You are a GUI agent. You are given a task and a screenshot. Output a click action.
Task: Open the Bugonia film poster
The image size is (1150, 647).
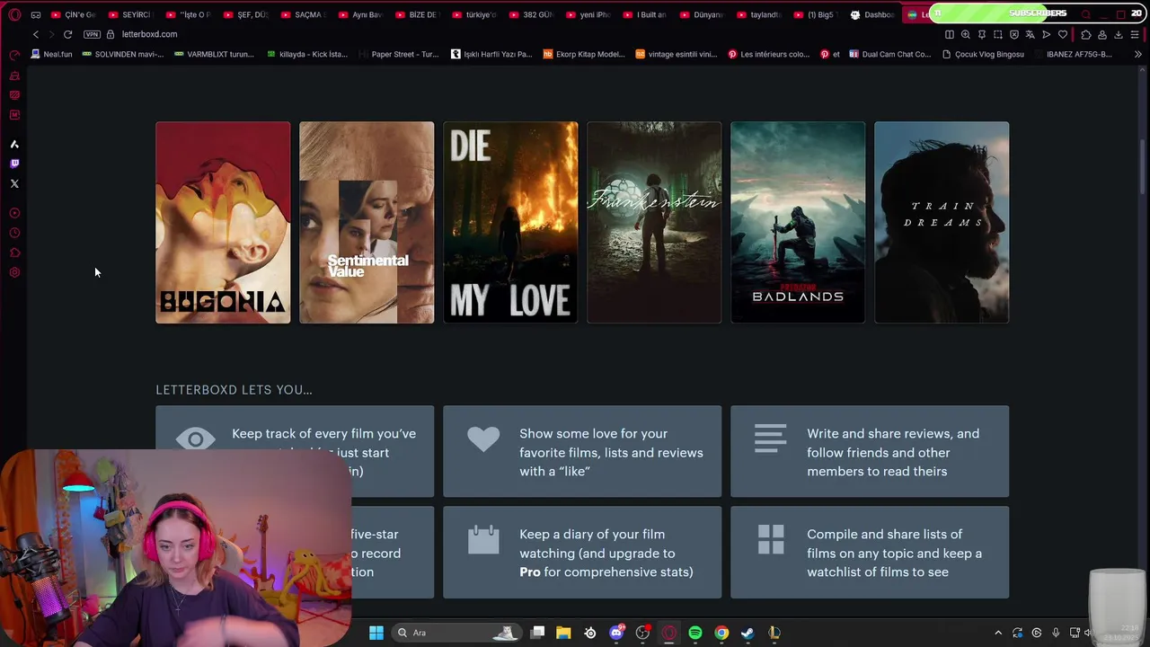(223, 222)
